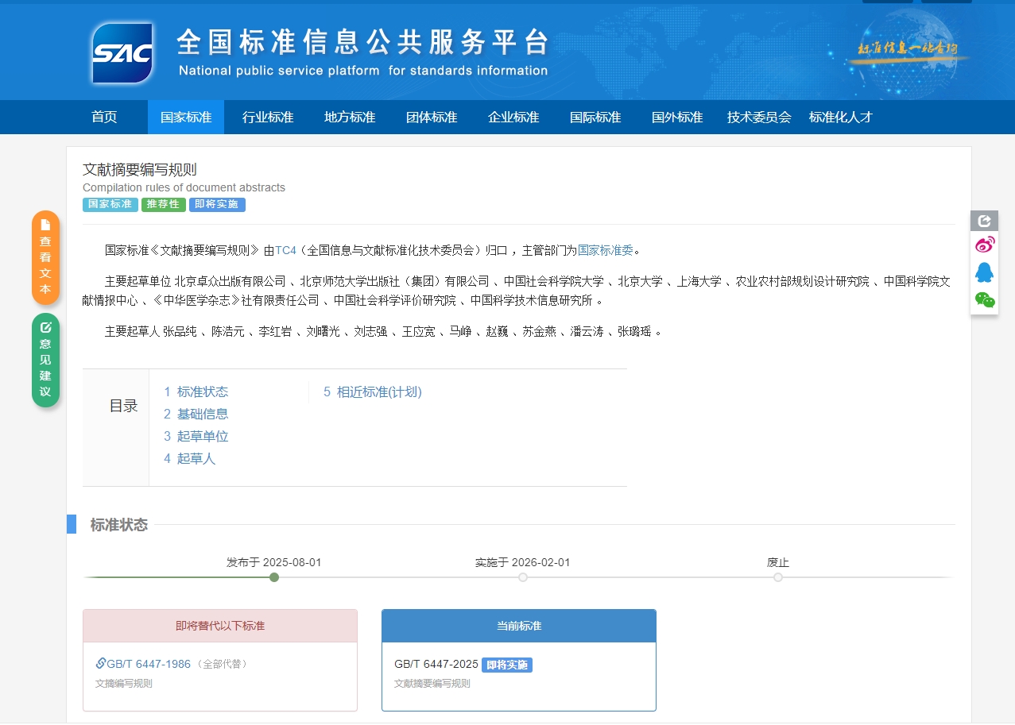Open 意见建议 green side button
The width and height of the screenshot is (1015, 725).
click(45, 360)
